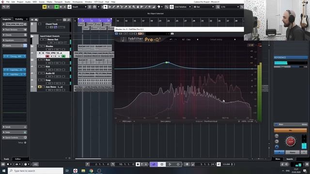310x174 pixels.
Task: Click the red control room level knob
Action: click(291, 142)
